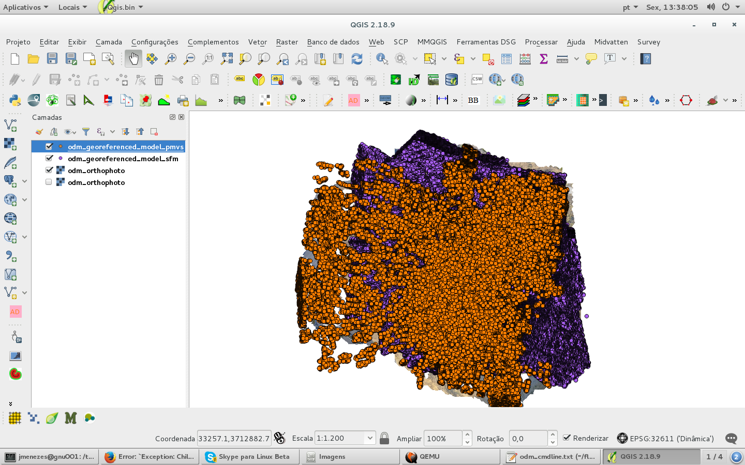745x465 pixels.
Task: Pick the Measure Line tool
Action: point(562,58)
